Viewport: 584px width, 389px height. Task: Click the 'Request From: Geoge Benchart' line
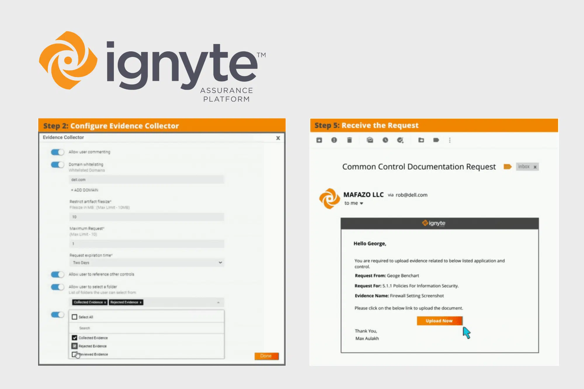[x=387, y=275]
